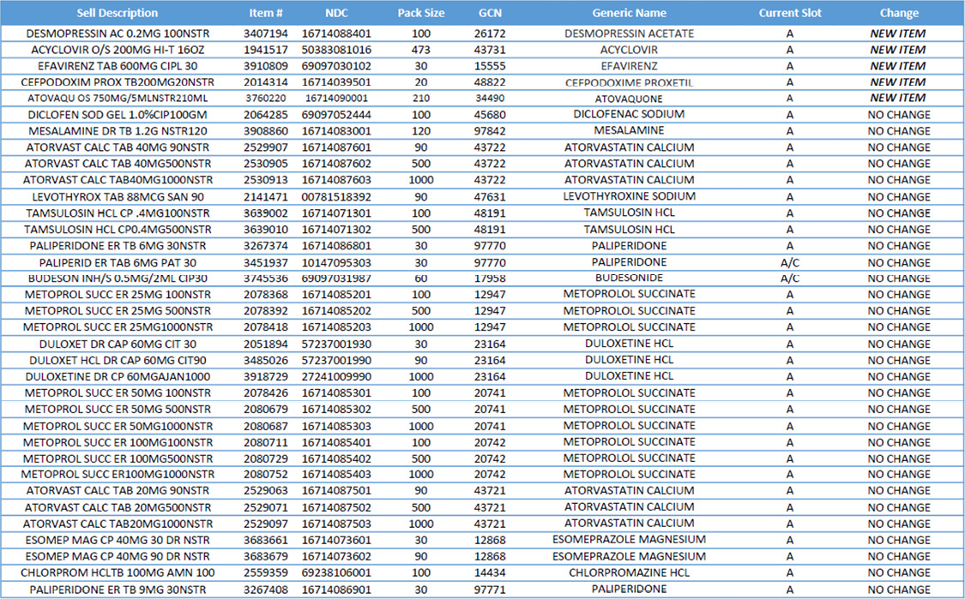Click ATORVAST CALC TAB 20MG 90NSTR
Screen dimensions: 965x599
117,491
